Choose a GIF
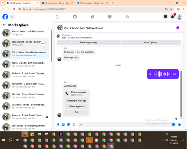The height and width of the screenshot is (149, 187). tap(74, 124)
